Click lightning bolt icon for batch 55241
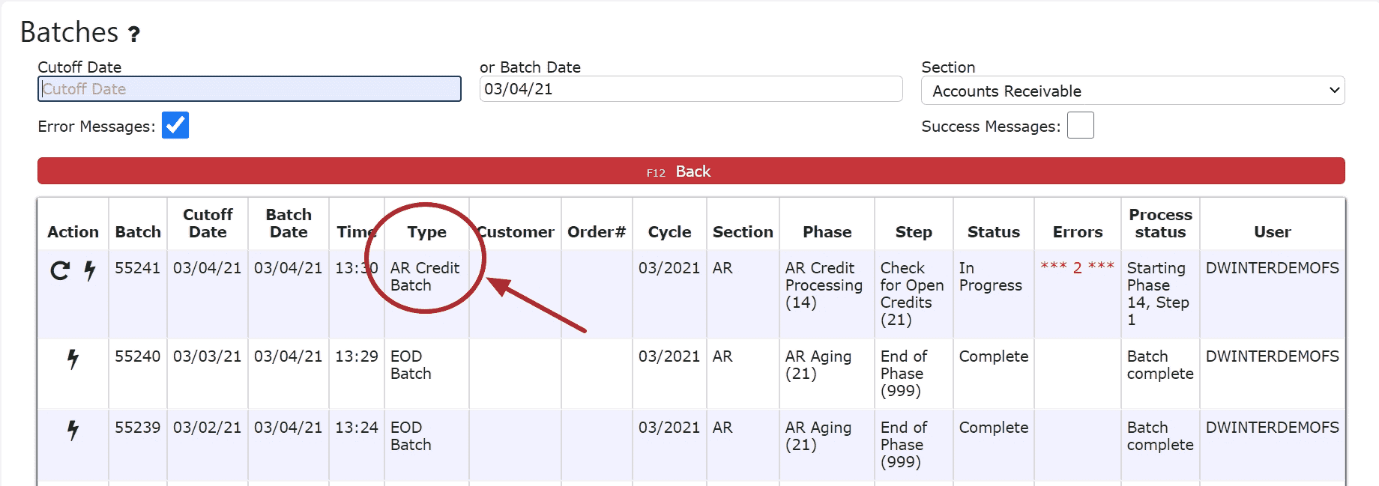This screenshot has width=1379, height=486. (x=90, y=270)
